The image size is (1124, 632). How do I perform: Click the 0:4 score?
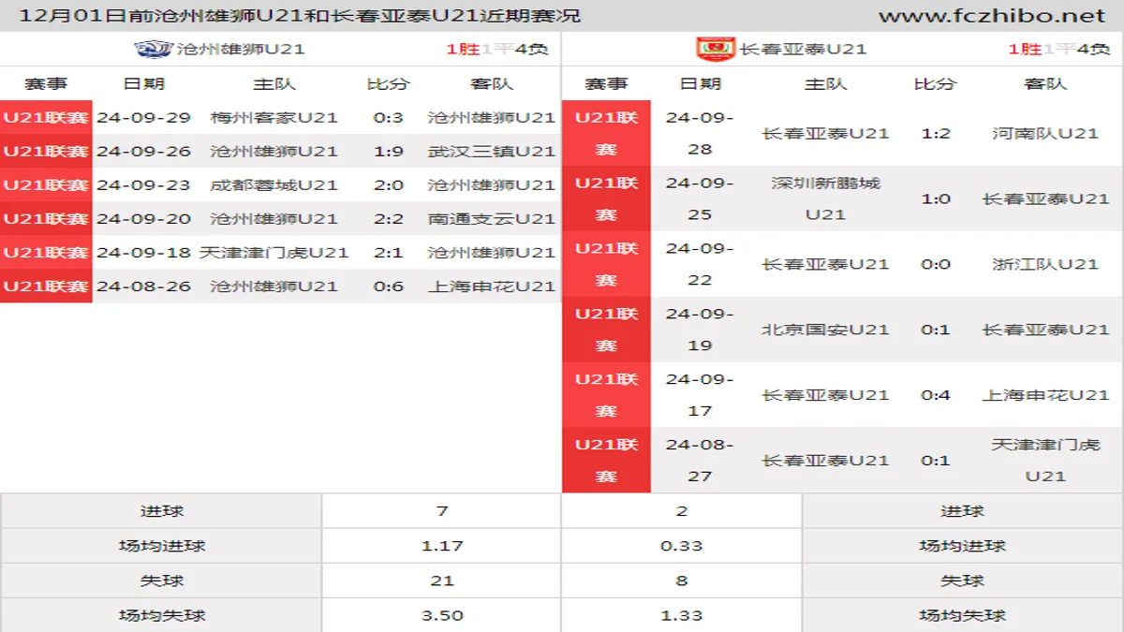pos(936,395)
